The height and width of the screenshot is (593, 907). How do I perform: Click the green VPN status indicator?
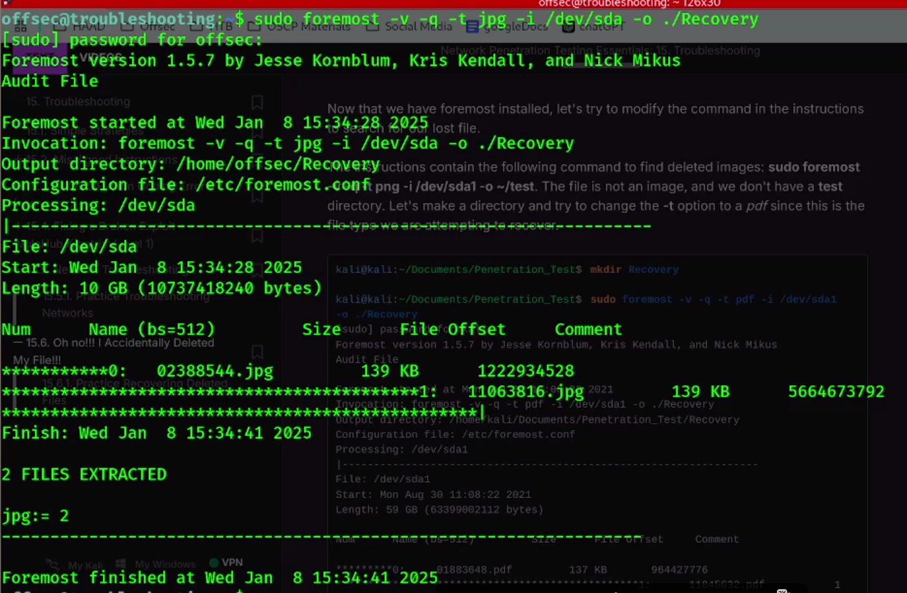(214, 562)
